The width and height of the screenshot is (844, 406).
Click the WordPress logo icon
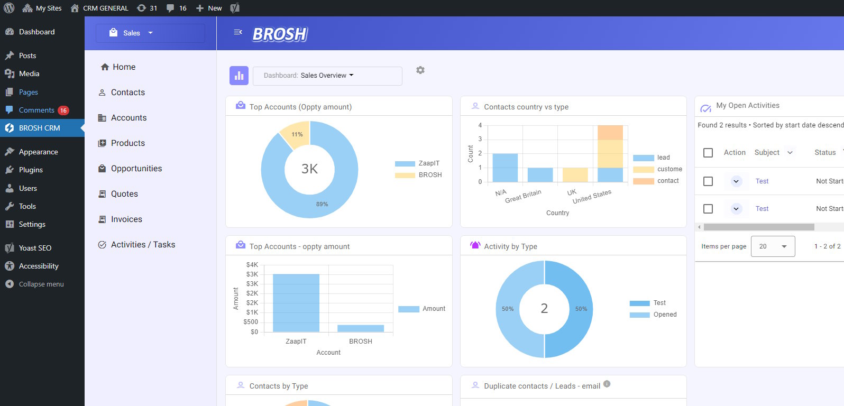pos(9,8)
